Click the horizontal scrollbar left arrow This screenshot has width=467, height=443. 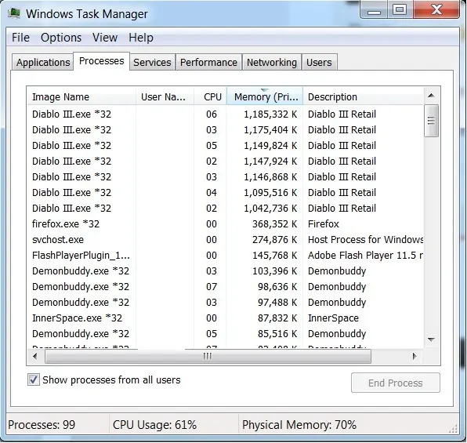(x=35, y=356)
